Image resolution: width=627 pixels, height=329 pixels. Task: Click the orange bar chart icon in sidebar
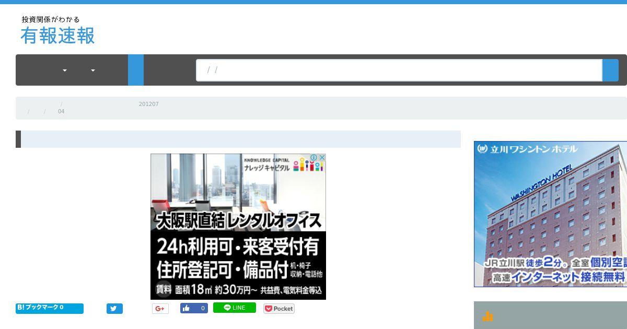[x=487, y=316]
